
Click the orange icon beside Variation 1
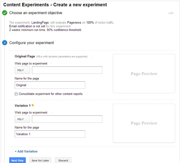coord(33,105)
